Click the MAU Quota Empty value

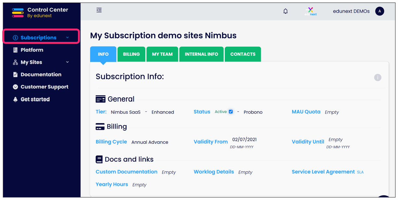[332, 112]
